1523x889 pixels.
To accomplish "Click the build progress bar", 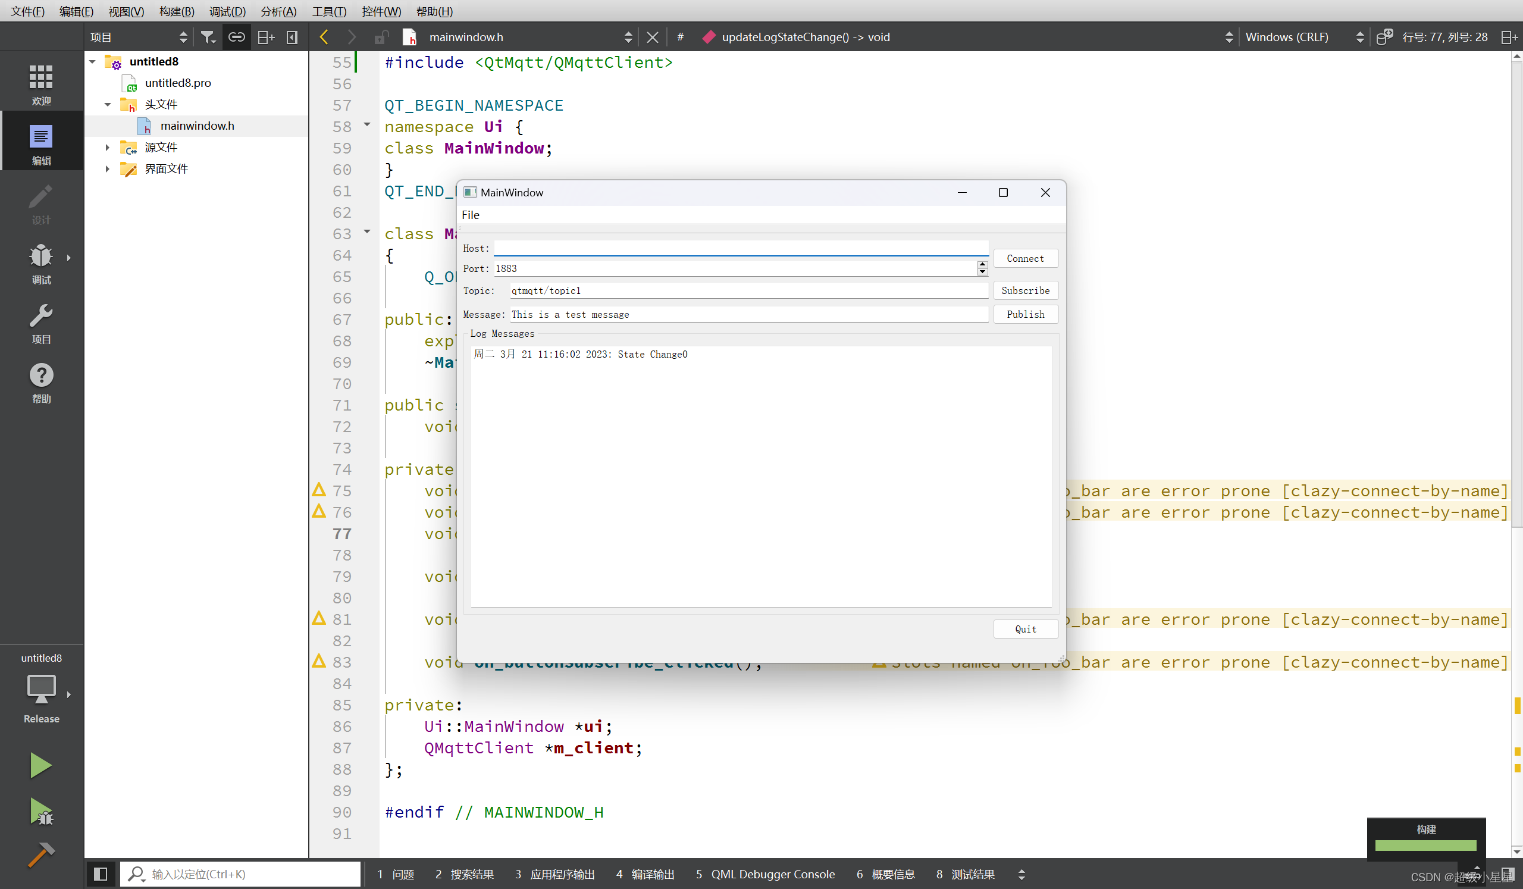I will click(1425, 845).
